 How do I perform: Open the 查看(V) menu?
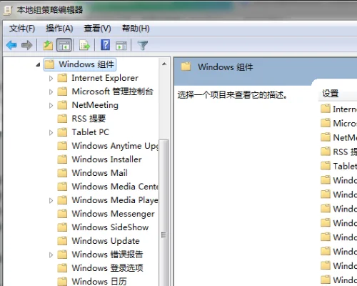pyautogui.click(x=97, y=29)
